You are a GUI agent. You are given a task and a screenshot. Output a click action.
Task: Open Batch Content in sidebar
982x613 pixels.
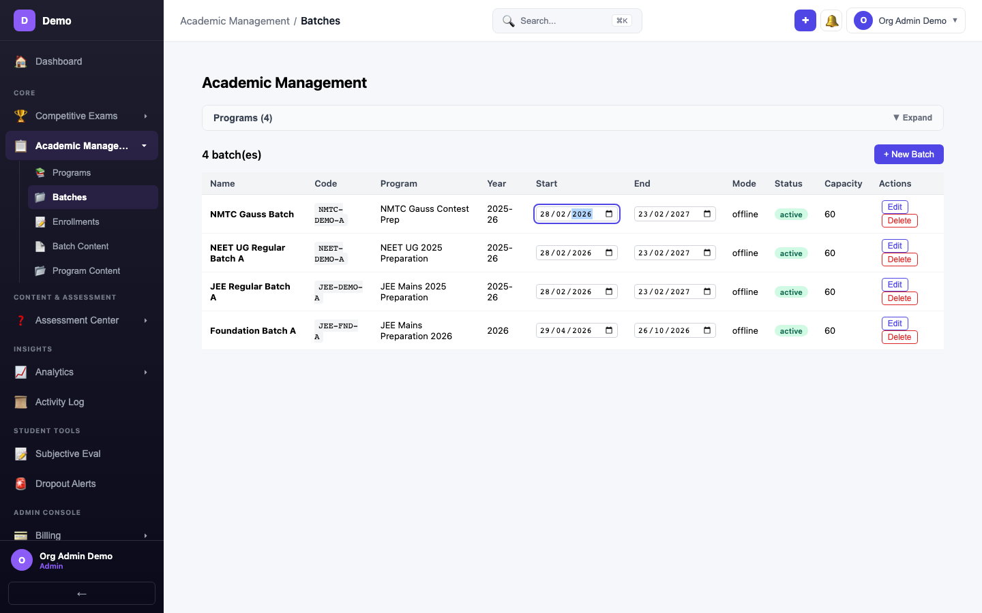coord(93,247)
